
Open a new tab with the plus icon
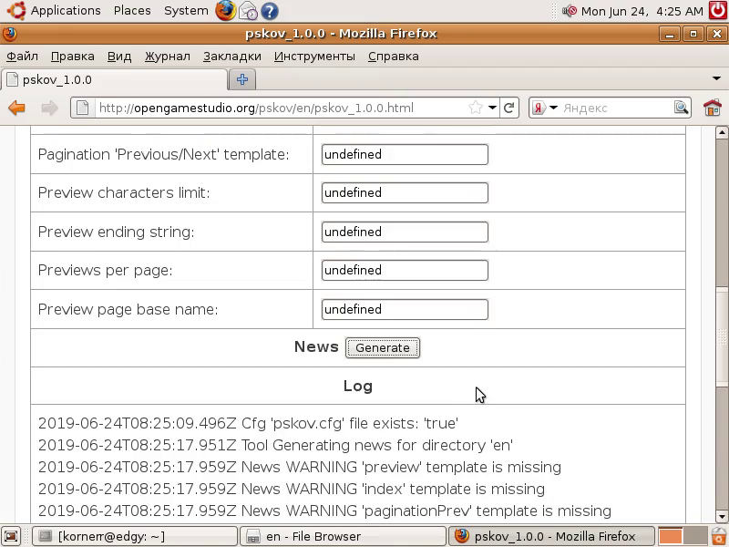(x=242, y=79)
